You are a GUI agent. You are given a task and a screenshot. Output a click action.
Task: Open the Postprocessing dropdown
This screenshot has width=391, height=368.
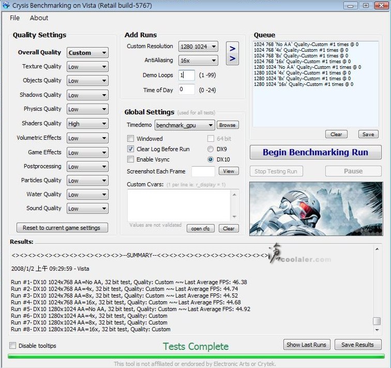[x=87, y=167]
